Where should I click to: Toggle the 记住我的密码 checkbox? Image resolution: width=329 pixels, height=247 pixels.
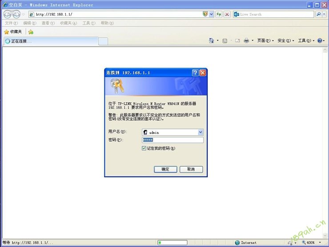(144, 148)
